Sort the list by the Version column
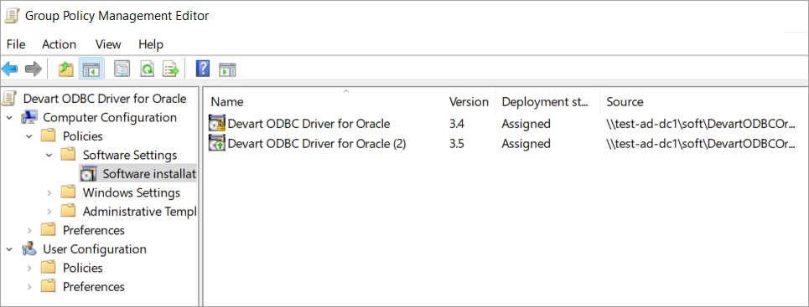The height and width of the screenshot is (307, 809). [469, 101]
